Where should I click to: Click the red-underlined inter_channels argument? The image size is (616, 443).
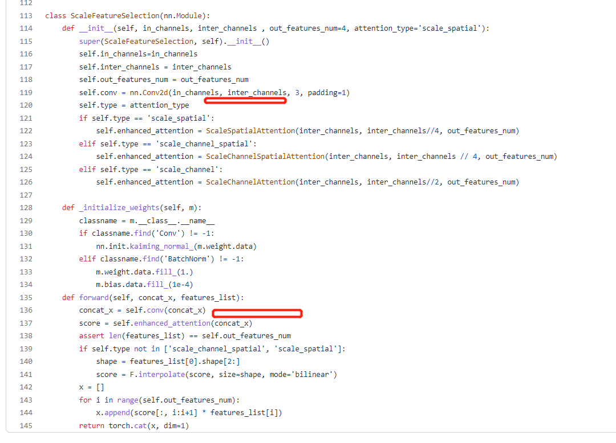coord(245,92)
